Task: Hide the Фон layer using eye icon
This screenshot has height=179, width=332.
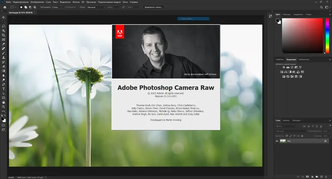Action: coord(277,141)
